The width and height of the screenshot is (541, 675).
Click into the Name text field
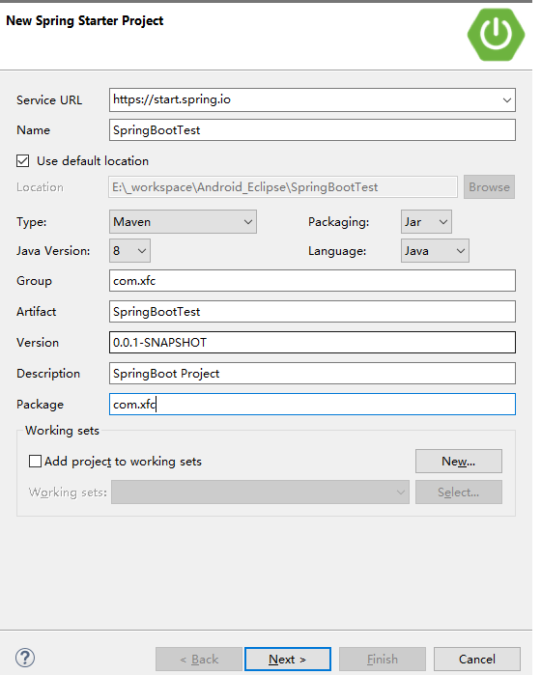coord(312,130)
